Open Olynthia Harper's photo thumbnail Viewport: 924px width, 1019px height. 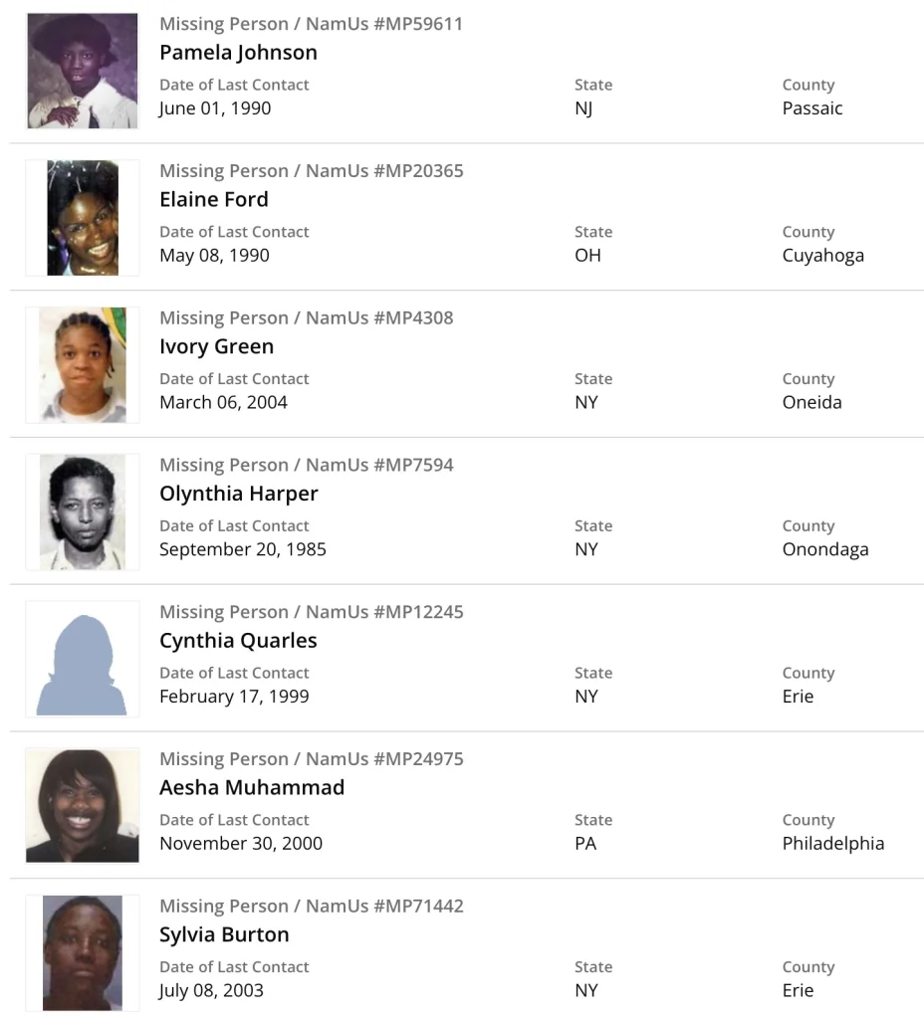(83, 512)
